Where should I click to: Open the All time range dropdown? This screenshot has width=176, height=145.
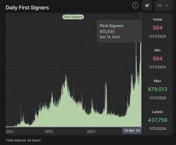coord(163,5)
